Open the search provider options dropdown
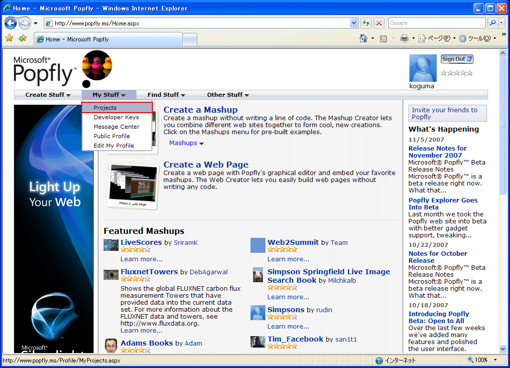 pos(501,23)
